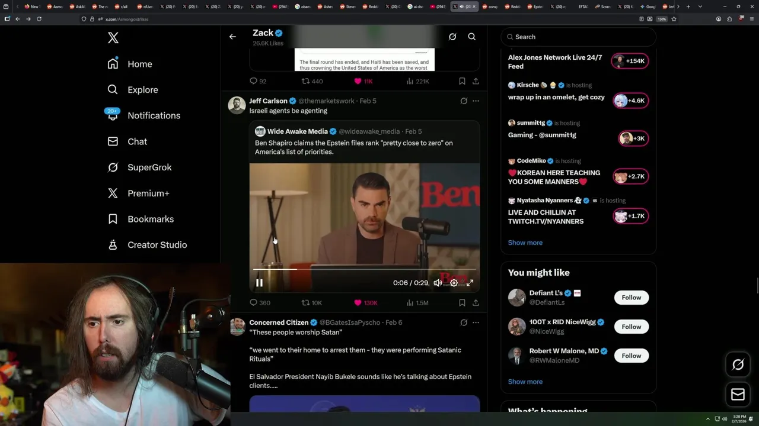
Task: Open video settings gear
Action: 454,283
